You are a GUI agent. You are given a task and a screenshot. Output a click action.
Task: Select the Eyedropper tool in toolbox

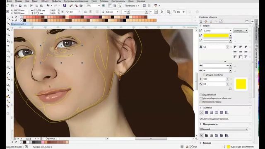click(8, 96)
